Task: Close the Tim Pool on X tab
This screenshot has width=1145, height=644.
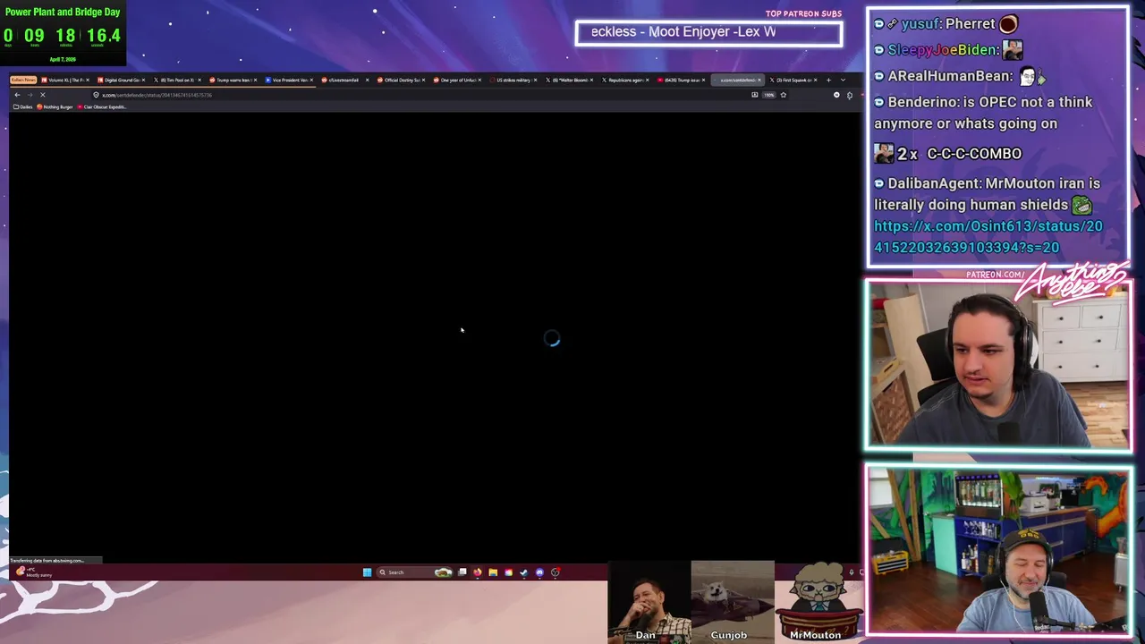Action: click(199, 80)
